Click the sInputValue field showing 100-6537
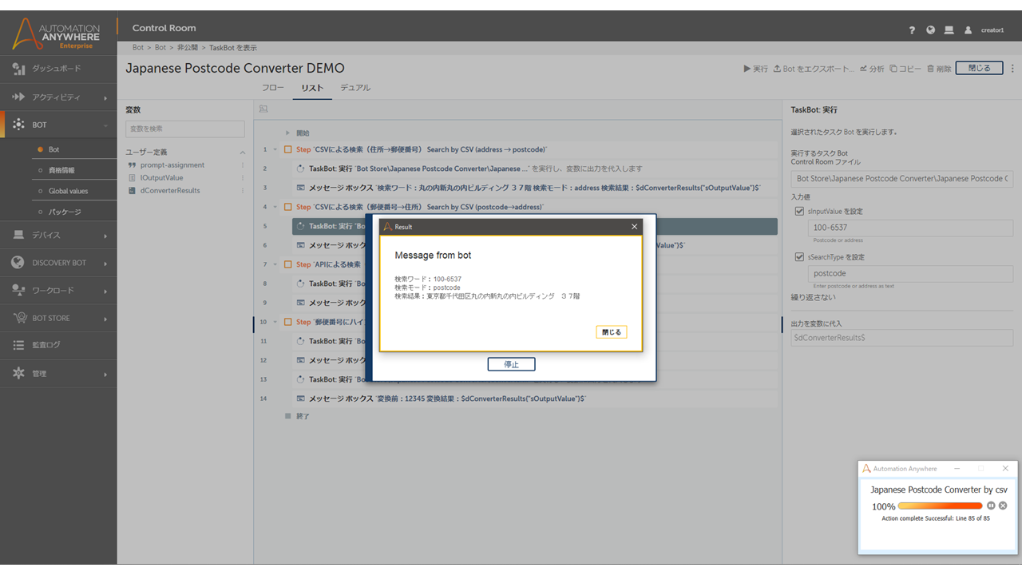Image resolution: width=1022 pixels, height=575 pixels. pyautogui.click(x=911, y=228)
